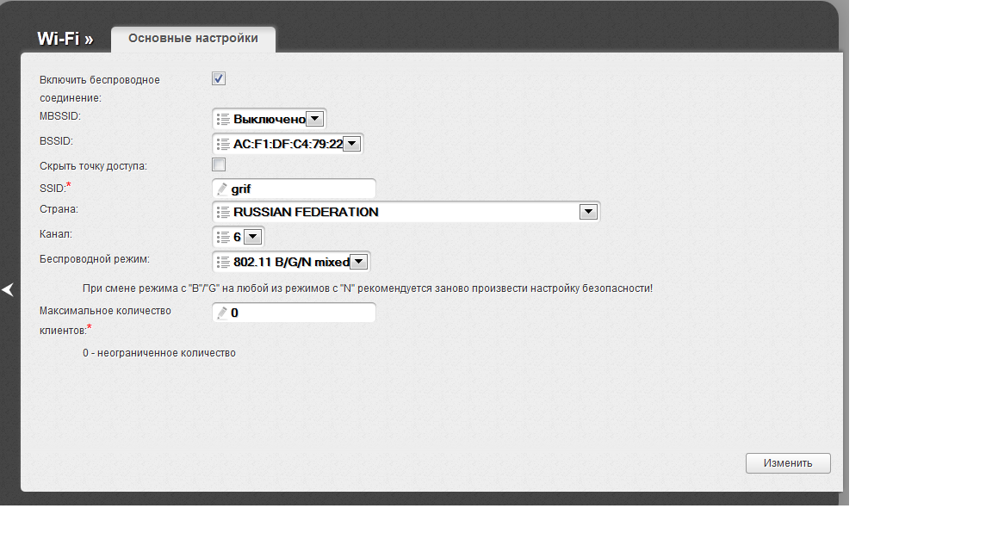Click the Скрыть точку доступа label
992x558 pixels.
point(93,165)
